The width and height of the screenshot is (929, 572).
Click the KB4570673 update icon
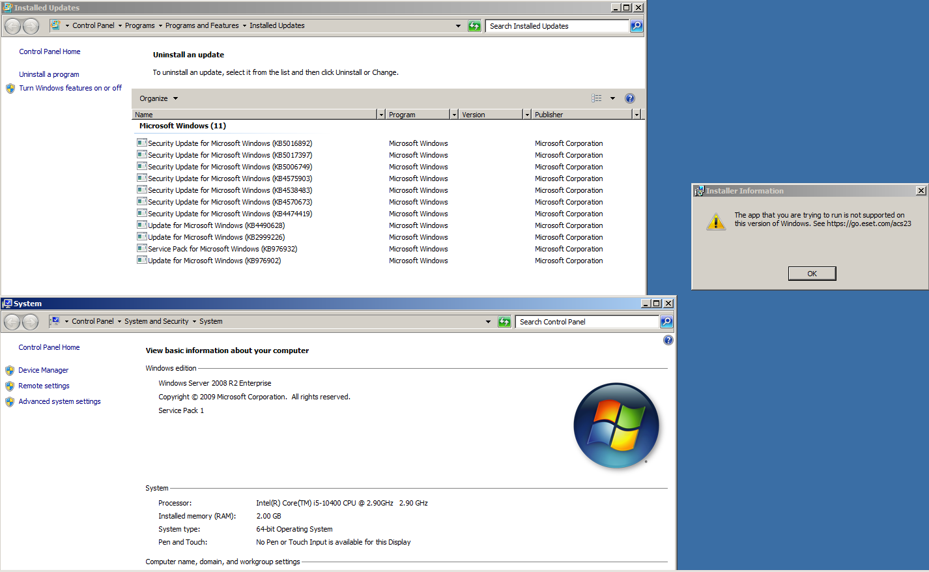tap(141, 201)
